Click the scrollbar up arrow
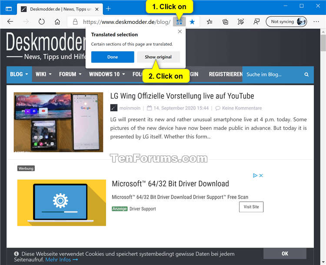The width and height of the screenshot is (326, 265). (323, 32)
